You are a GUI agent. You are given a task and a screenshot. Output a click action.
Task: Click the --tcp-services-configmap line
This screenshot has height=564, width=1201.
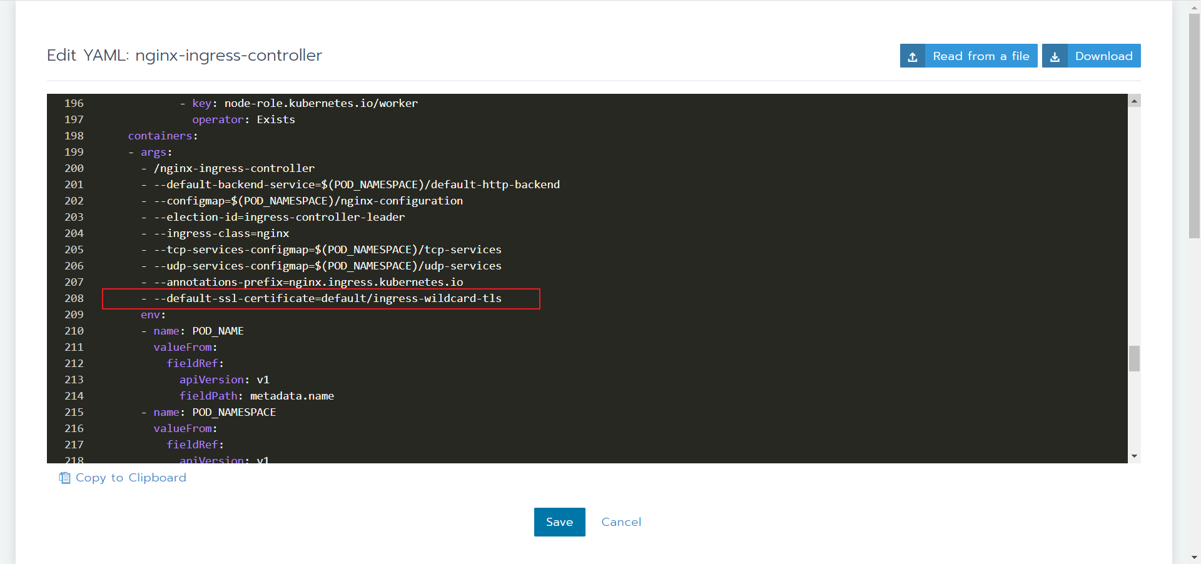coord(328,249)
